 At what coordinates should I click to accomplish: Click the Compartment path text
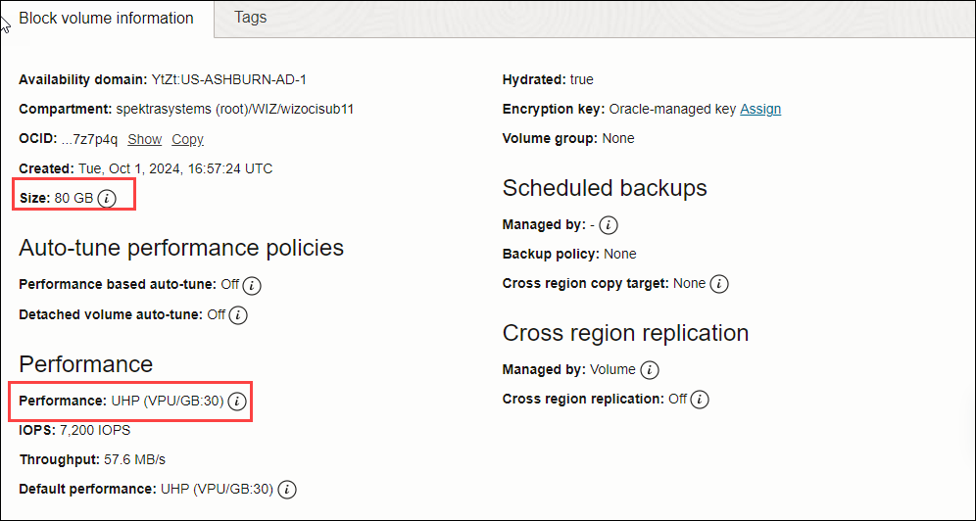tap(234, 109)
